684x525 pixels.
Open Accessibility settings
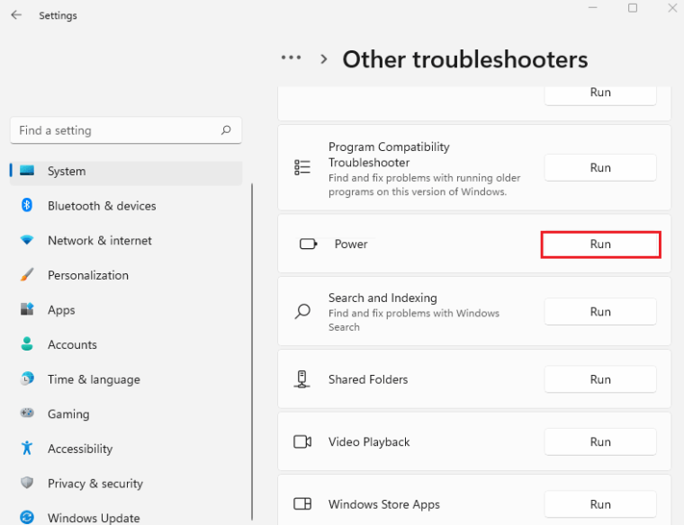tap(126, 449)
